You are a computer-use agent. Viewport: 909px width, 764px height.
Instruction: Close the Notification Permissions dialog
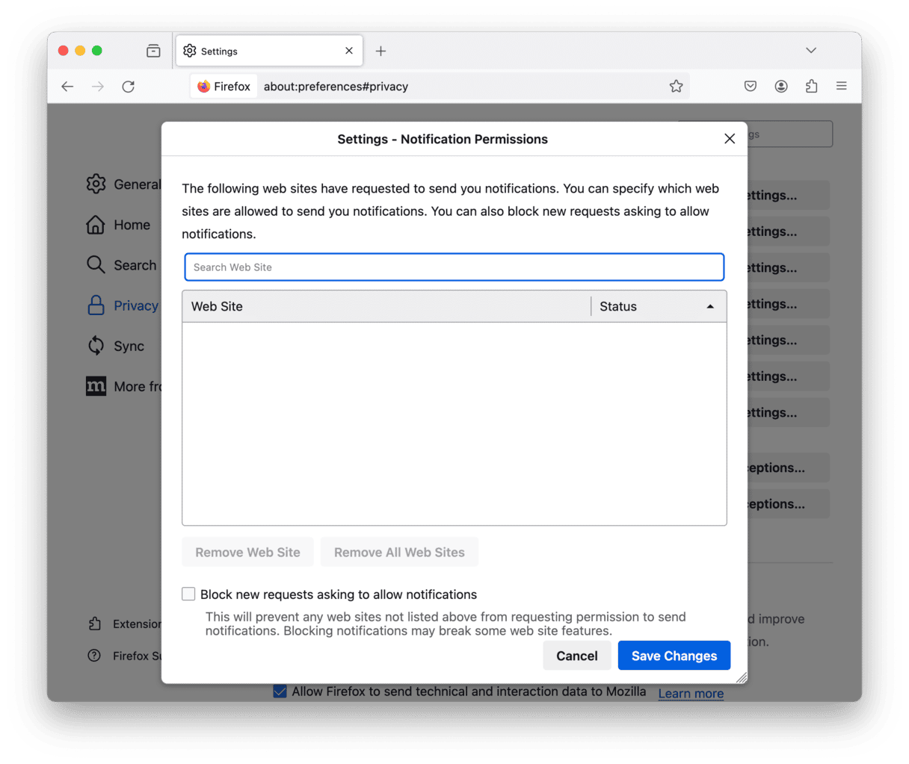coord(730,139)
